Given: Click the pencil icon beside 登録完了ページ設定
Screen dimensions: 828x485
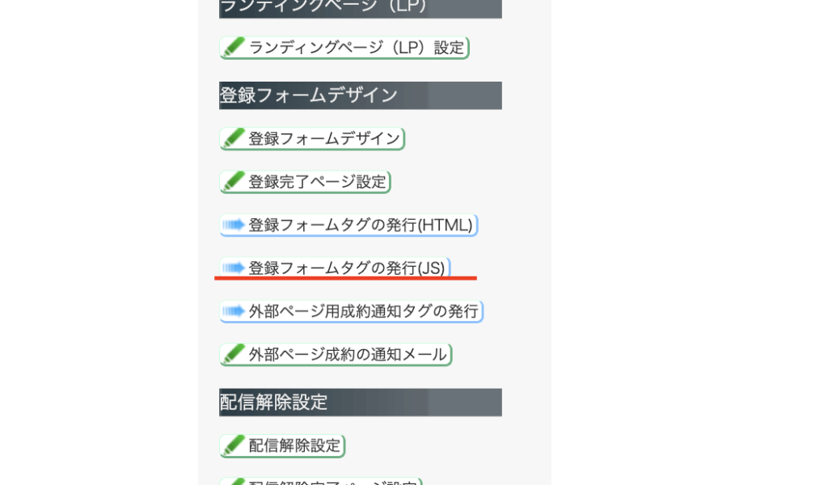Looking at the screenshot, I should (x=234, y=182).
